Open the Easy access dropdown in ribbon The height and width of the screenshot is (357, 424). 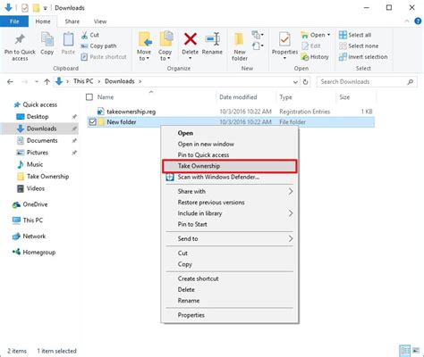258,46
